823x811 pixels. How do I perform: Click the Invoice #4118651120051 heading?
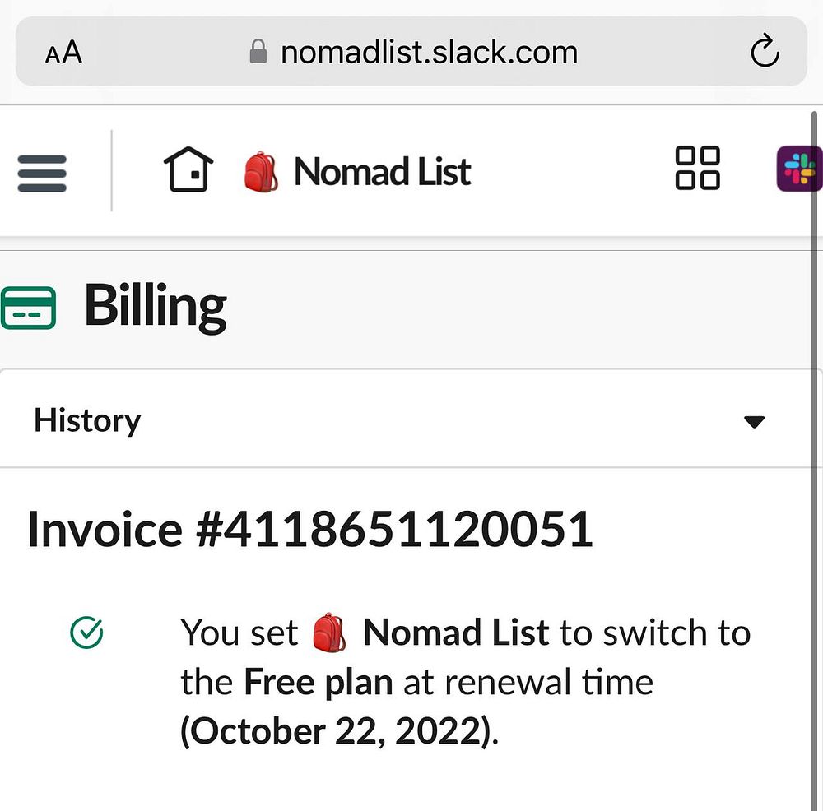point(310,529)
